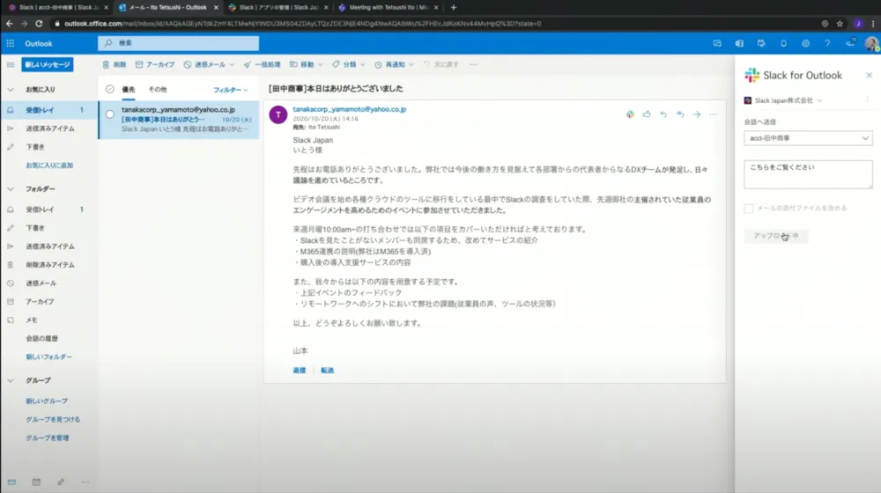Toggle the select-all messages circle
The image size is (881, 493).
click(109, 89)
